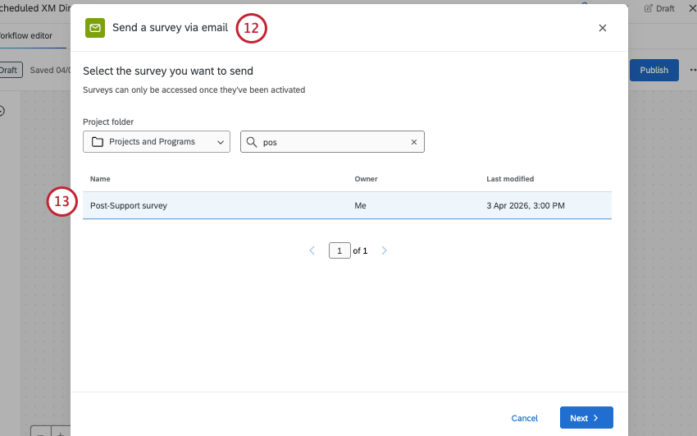Select the Post-Support survey row

tap(347, 205)
